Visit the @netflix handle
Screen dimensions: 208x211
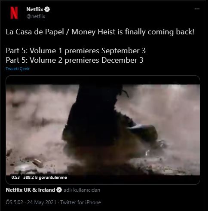[x=36, y=16]
